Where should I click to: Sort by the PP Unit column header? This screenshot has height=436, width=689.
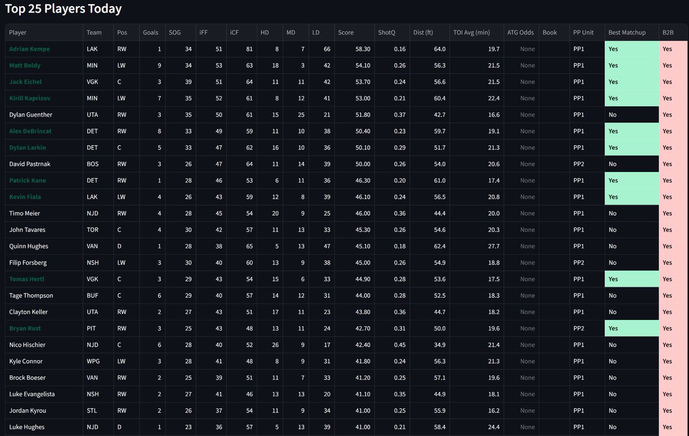[583, 32]
